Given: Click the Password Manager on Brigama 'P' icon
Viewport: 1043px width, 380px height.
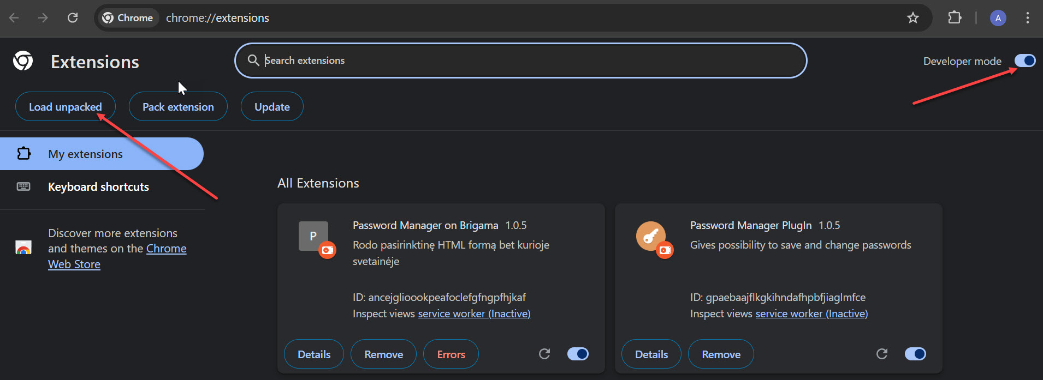Looking at the screenshot, I should [x=313, y=236].
